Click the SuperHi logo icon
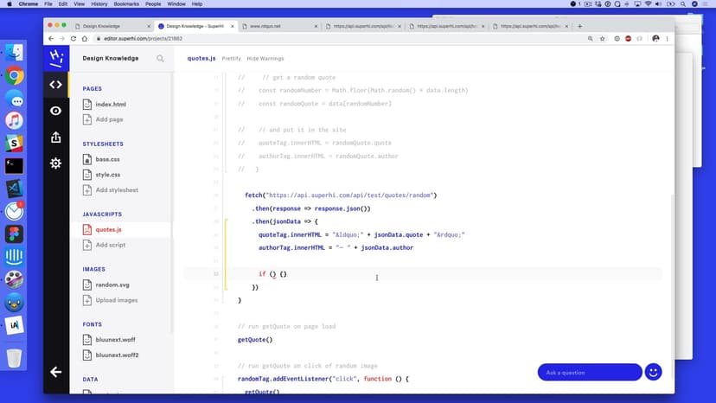716x403 pixels. coord(56,58)
